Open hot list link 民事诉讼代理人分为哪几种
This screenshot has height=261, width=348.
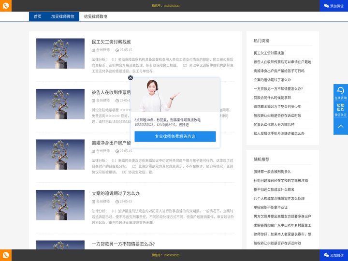tap(274, 125)
